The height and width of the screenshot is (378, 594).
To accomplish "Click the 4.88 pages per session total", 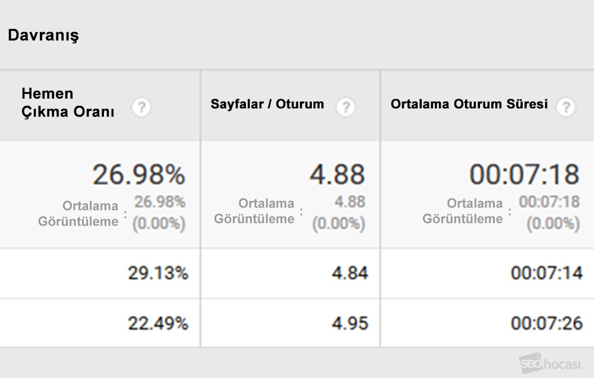I will pos(337,175).
